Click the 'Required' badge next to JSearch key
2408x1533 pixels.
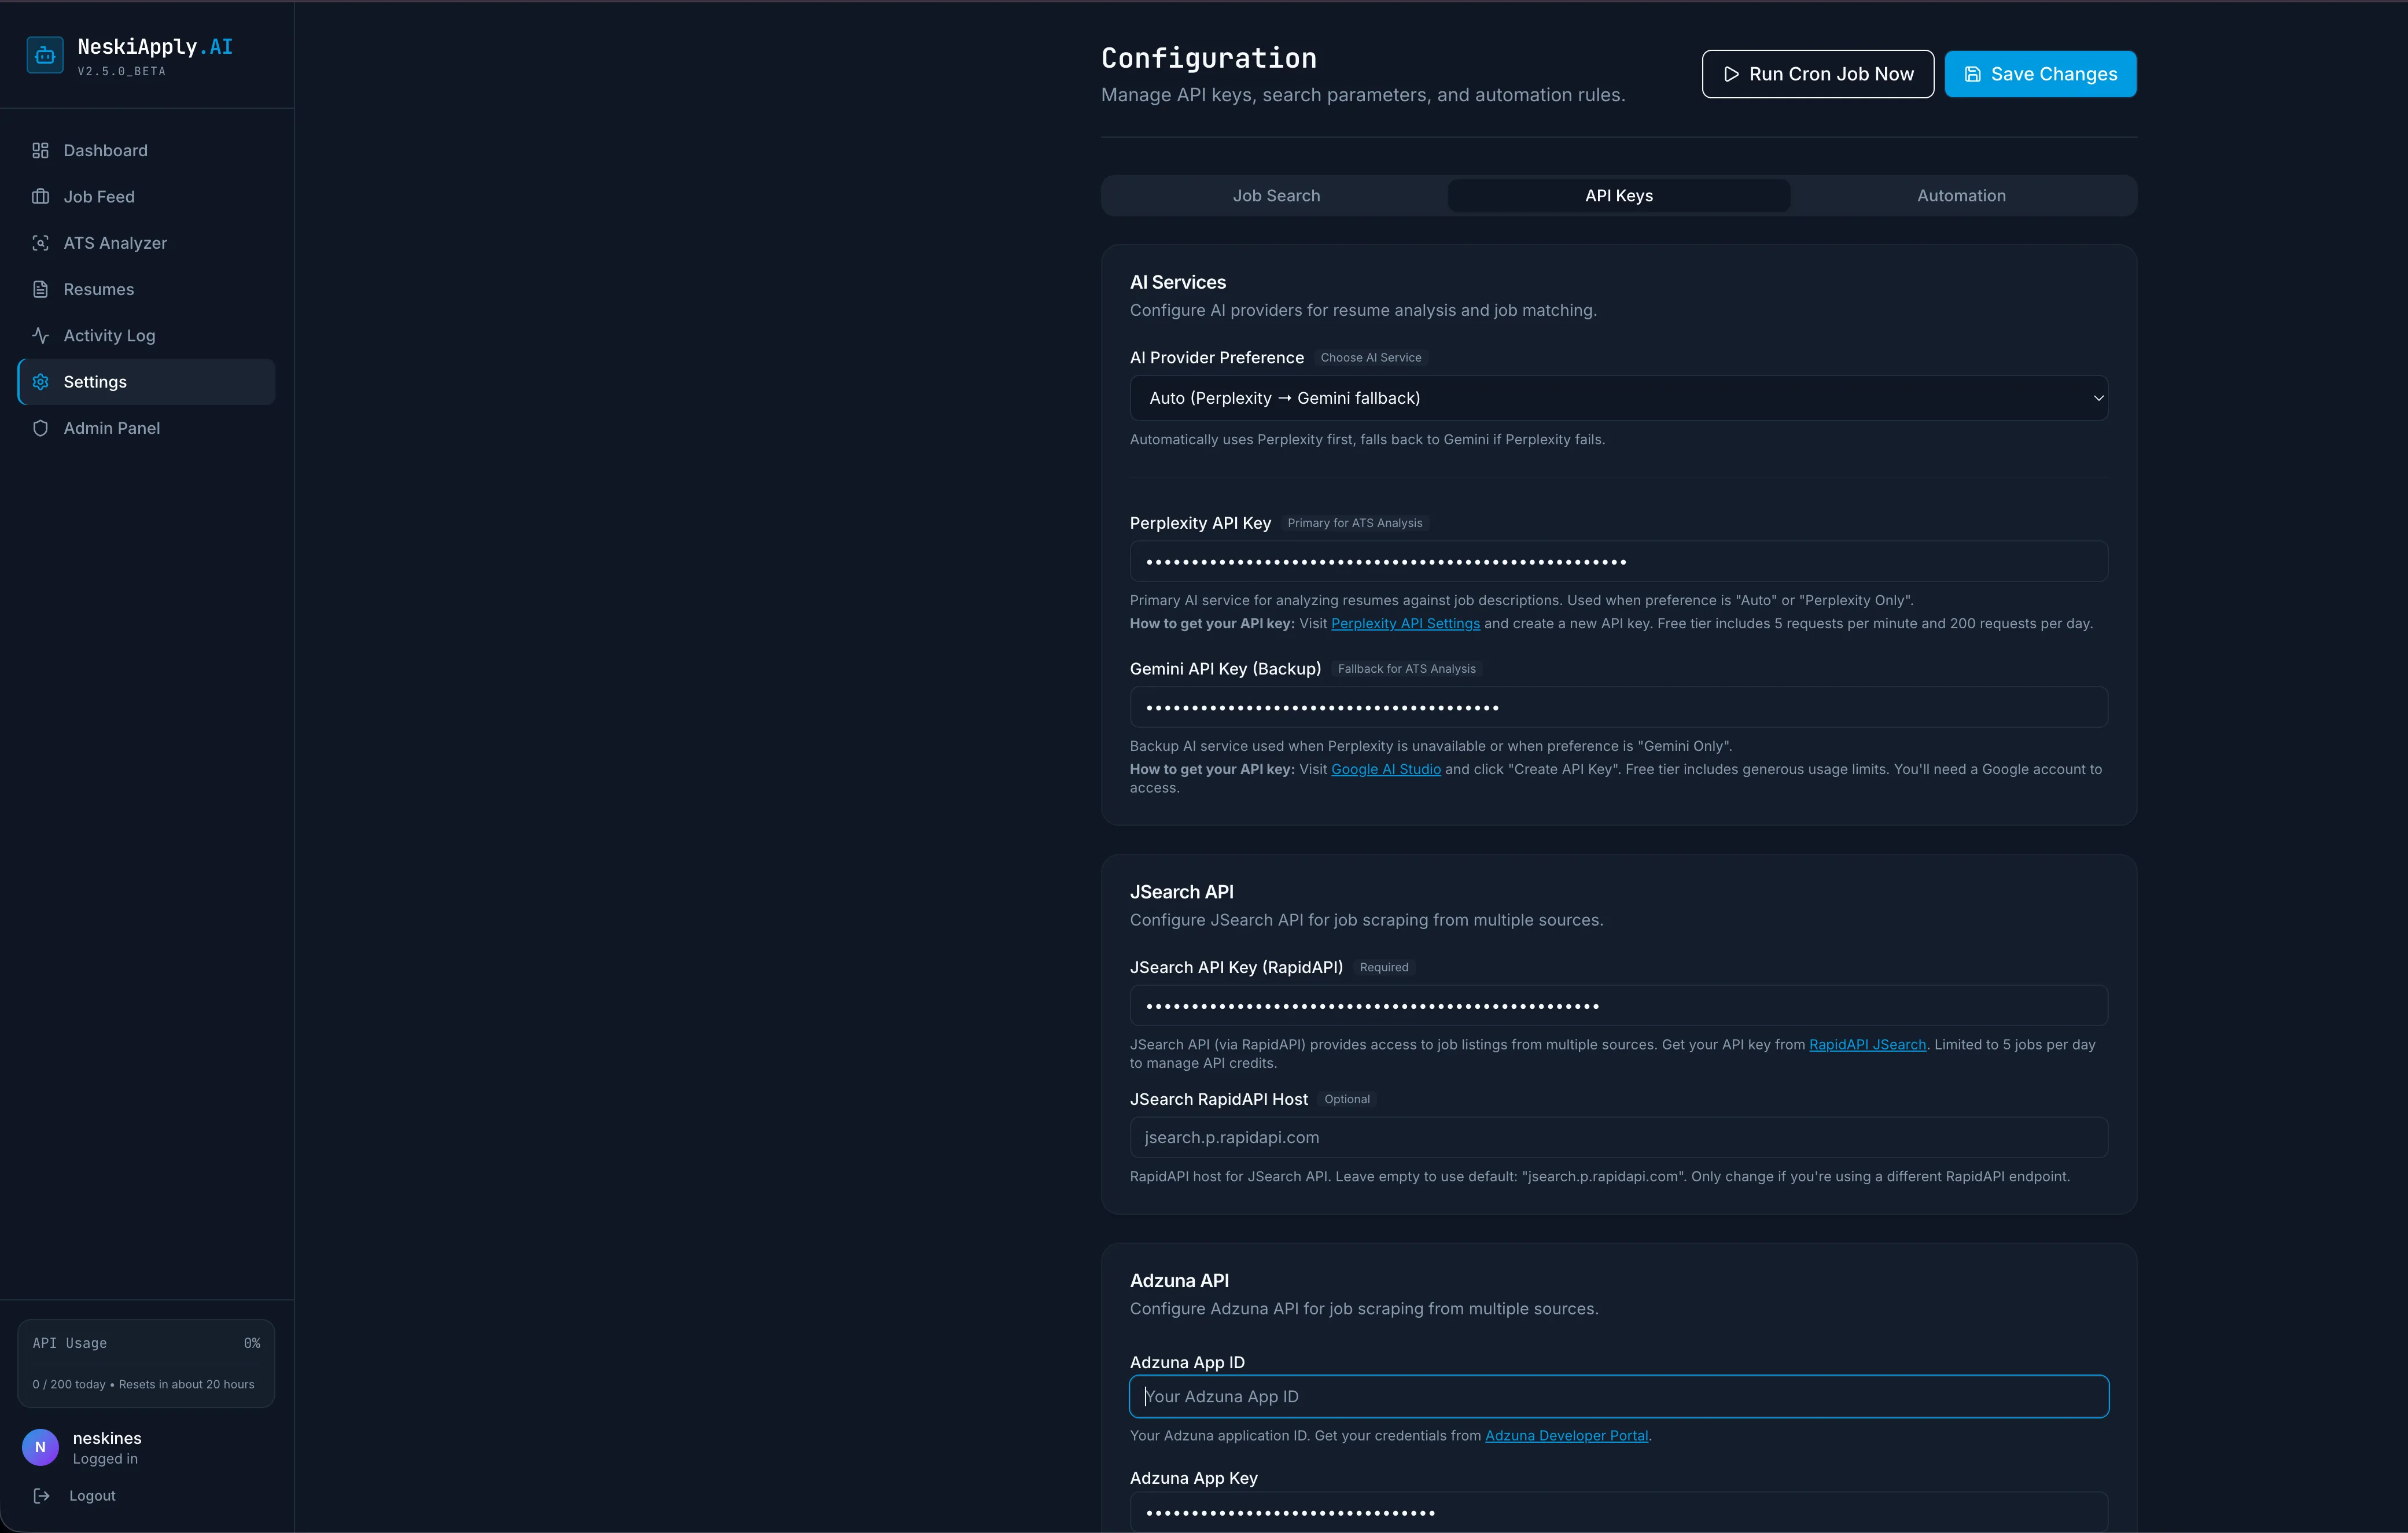1383,967
